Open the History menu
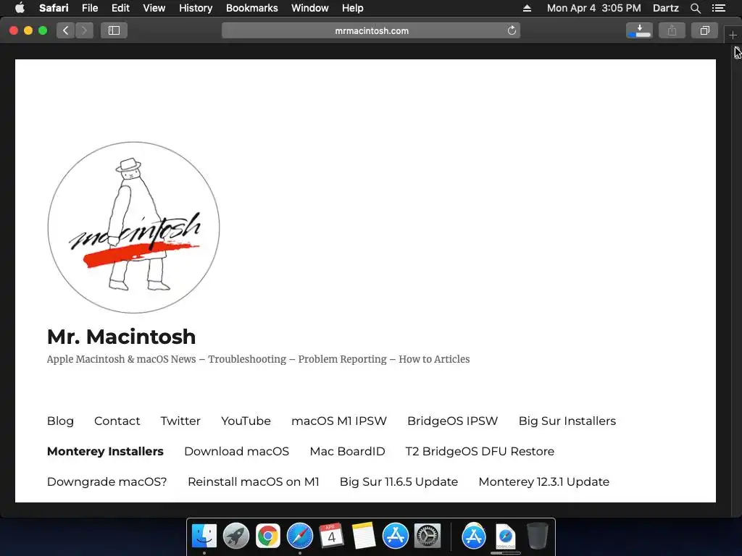The image size is (742, 556). [x=196, y=8]
